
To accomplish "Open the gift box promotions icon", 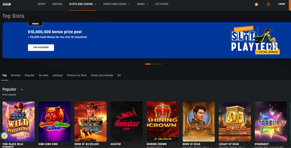I will coord(268,4).
